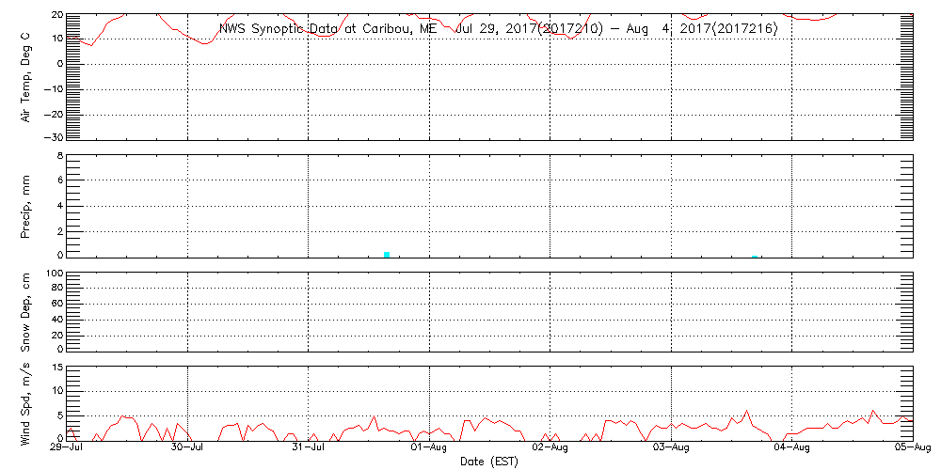The width and height of the screenshot is (941, 470).
Task: Select the 29-Jul date tick label
Action: coord(68,448)
